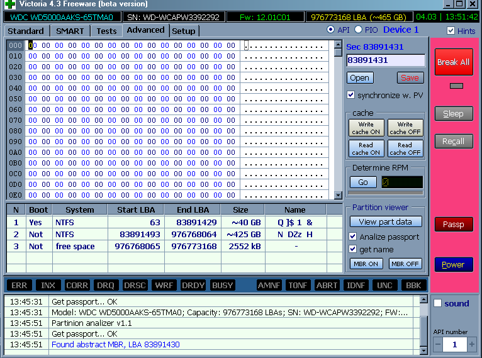This screenshot has width=482, height=358.
Task: Go to the Setup tab
Action: [x=184, y=31]
